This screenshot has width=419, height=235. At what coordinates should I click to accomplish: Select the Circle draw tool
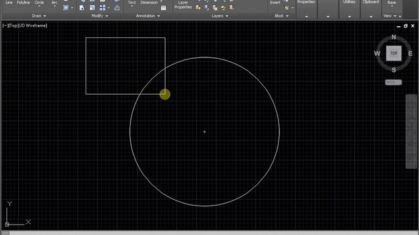pyautogui.click(x=39, y=3)
